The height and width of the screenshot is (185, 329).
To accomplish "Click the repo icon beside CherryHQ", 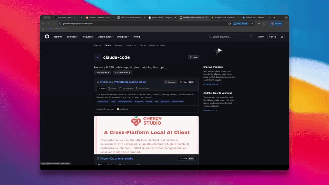I will click(x=98, y=159).
